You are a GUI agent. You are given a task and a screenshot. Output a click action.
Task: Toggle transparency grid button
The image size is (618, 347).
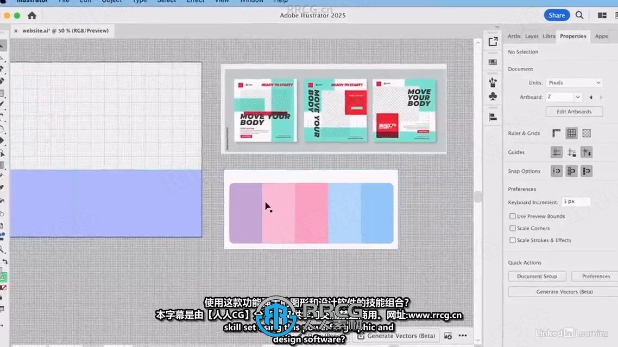587,133
